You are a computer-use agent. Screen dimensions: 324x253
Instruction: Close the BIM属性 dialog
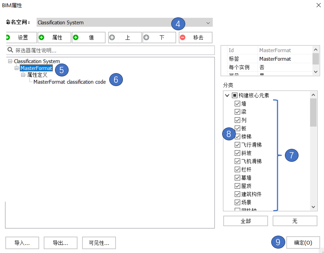point(318,5)
